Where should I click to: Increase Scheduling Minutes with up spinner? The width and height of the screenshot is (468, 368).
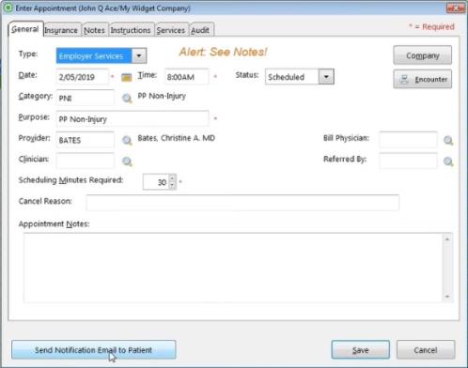(x=172, y=178)
